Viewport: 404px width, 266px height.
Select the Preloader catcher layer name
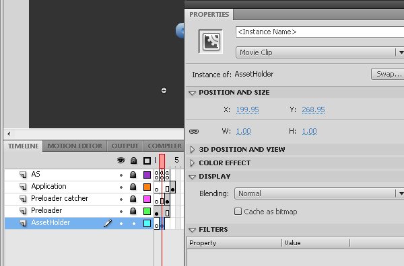(59, 198)
